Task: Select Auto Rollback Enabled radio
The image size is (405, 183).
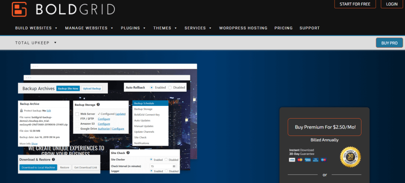Action: click(x=151, y=87)
